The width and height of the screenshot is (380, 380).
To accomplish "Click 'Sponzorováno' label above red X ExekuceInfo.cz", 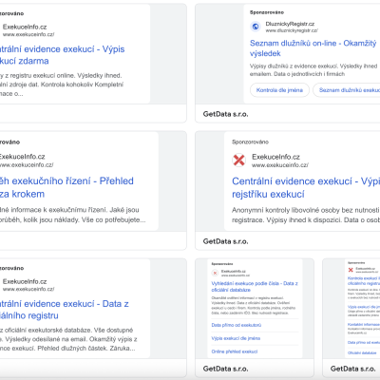I will [x=250, y=142].
